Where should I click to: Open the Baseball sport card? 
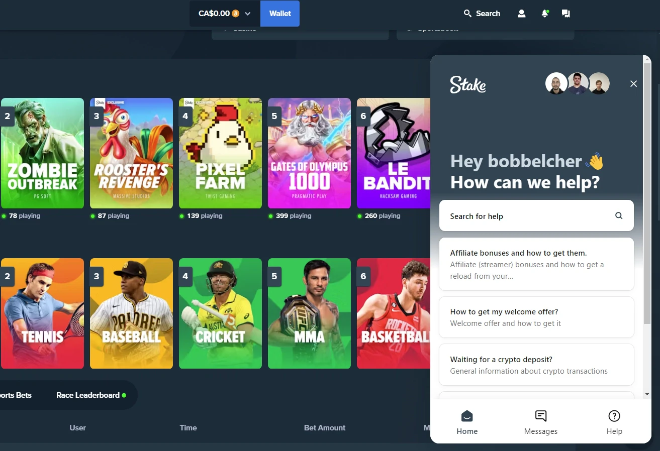[x=131, y=313]
